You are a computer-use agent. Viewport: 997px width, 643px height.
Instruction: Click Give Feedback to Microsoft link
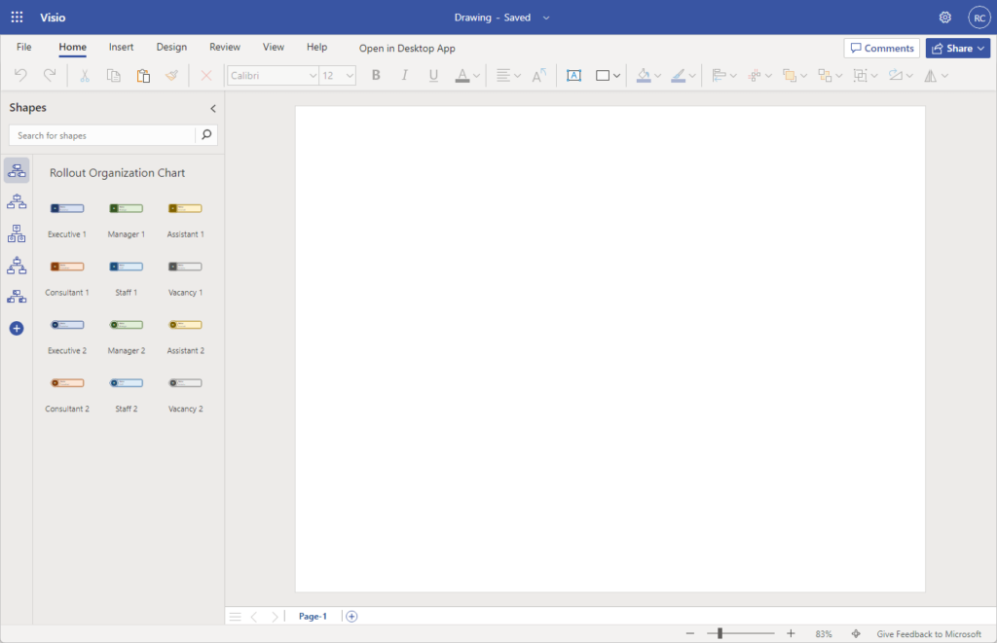pos(928,634)
